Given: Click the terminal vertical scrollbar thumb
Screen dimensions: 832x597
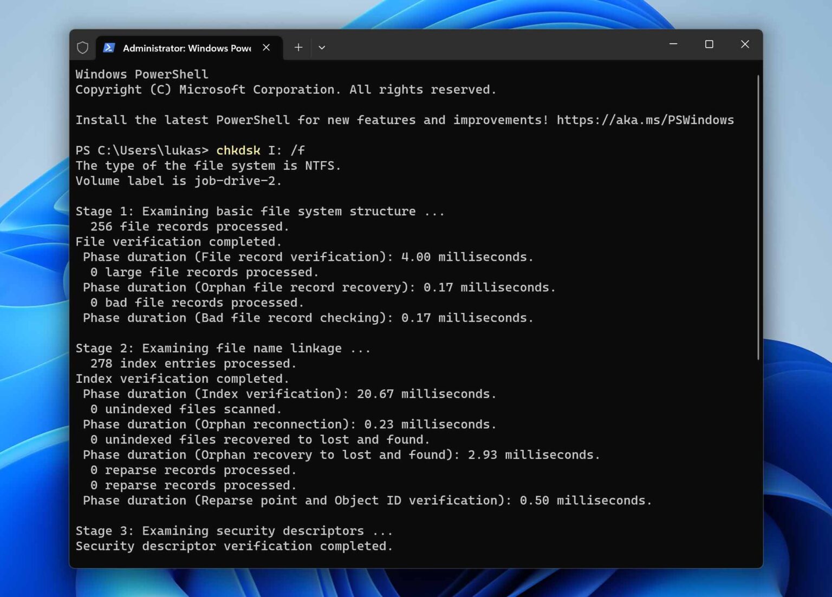Looking at the screenshot, I should coord(758,217).
